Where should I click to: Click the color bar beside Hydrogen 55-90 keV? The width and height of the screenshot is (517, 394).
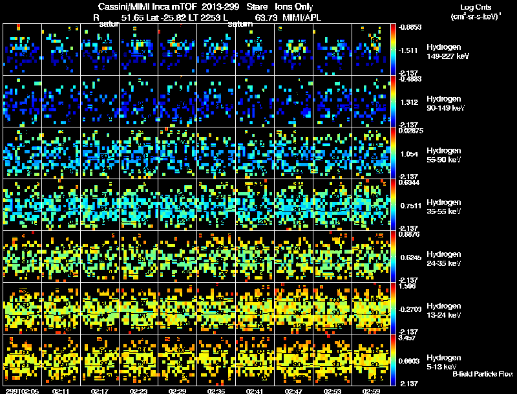(393, 153)
